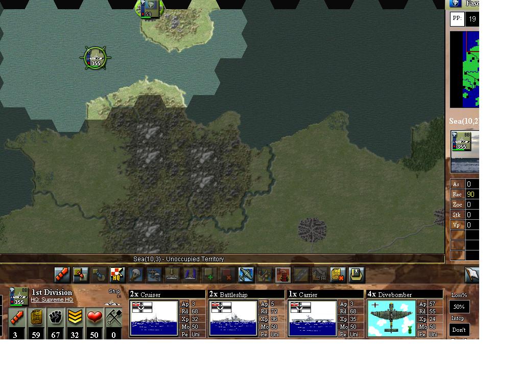The width and height of the screenshot is (520, 390).
Task: Click the dimmed blue arrow hex toolbar icon
Action: click(x=99, y=275)
